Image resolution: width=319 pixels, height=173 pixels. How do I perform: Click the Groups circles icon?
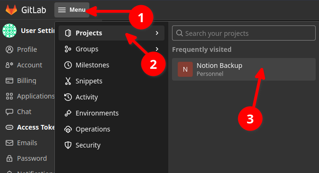(68, 49)
